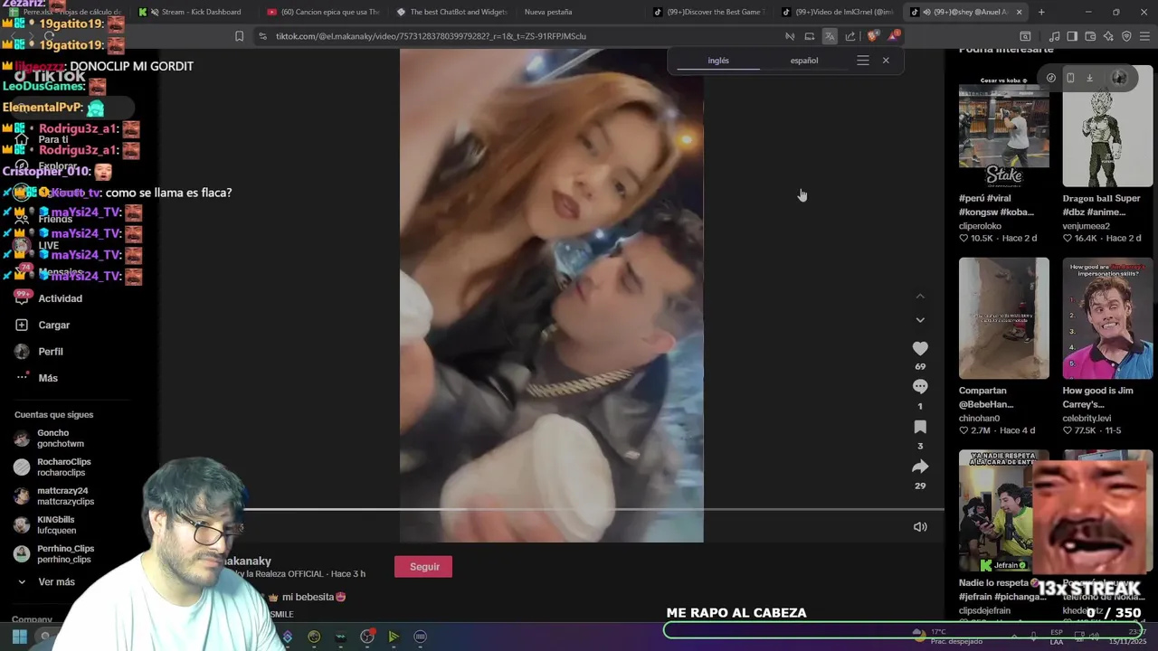The image size is (1158, 651).
Task: Open Leo AI sparkle icon
Action: click(1108, 36)
